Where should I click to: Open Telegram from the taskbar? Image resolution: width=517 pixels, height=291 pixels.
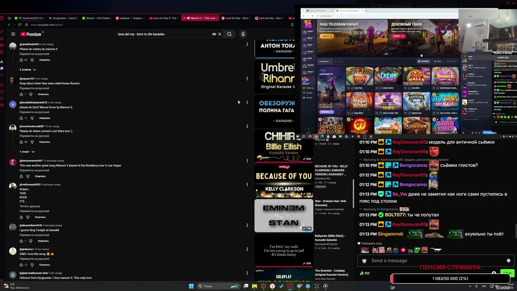tap(299, 286)
